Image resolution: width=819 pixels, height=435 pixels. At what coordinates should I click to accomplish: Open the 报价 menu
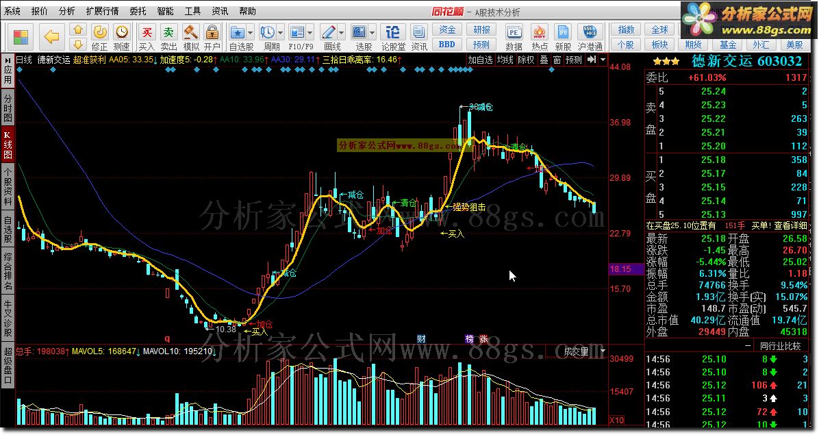tap(39, 11)
